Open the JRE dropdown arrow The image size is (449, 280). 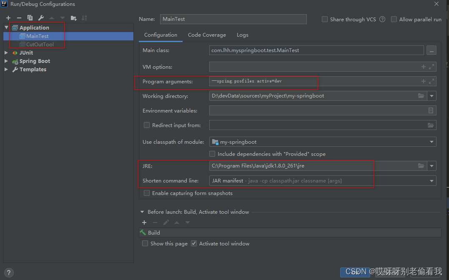tap(431, 166)
